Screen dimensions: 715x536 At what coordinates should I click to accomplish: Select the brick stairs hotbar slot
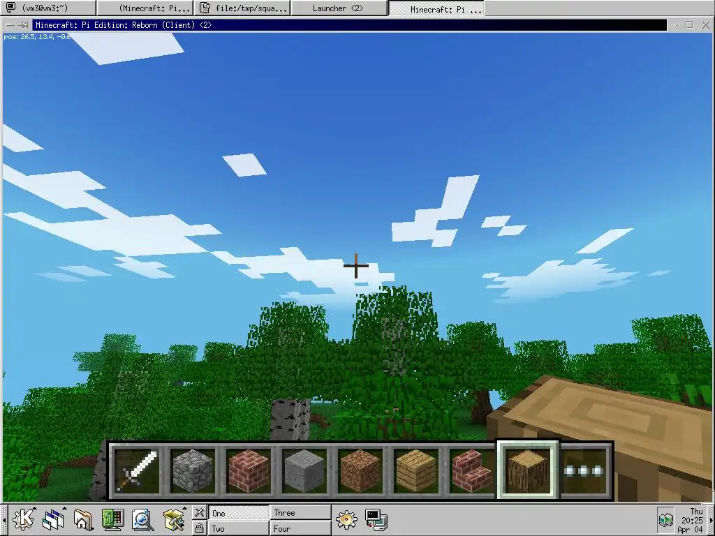(x=472, y=470)
